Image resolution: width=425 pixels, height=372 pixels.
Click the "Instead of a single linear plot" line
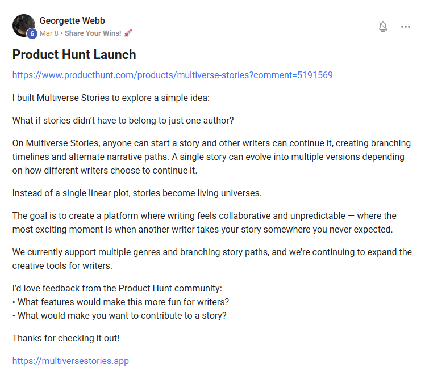pos(137,193)
